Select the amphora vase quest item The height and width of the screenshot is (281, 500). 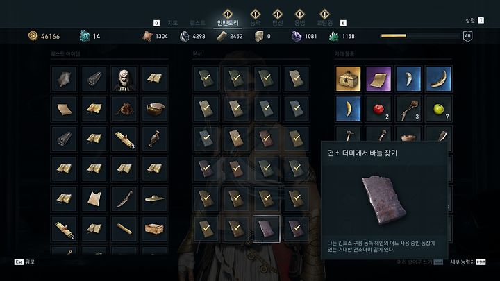[x=154, y=139]
